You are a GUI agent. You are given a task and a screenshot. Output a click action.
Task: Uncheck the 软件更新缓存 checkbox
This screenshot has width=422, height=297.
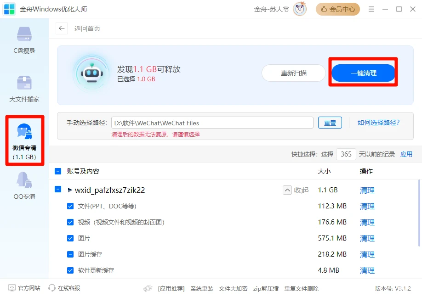pyautogui.click(x=70, y=270)
